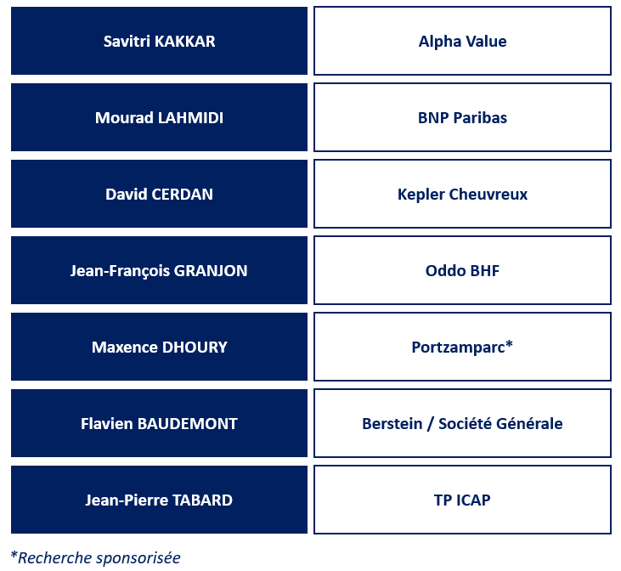Viewport: 621px width, 571px height.
Task: Click the word KAKKAR in first row
Action: 184,41
